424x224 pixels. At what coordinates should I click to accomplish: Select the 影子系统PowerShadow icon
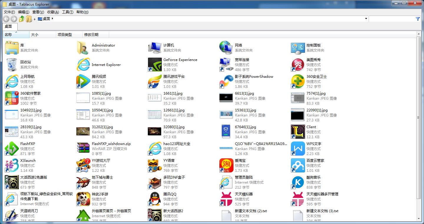(226, 81)
